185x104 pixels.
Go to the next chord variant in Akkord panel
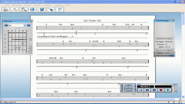click(x=29, y=25)
